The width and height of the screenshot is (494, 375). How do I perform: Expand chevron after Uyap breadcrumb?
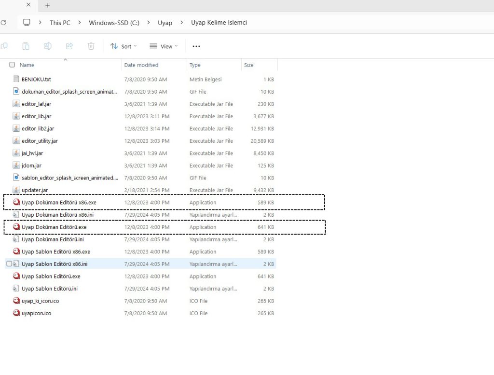[x=182, y=23]
